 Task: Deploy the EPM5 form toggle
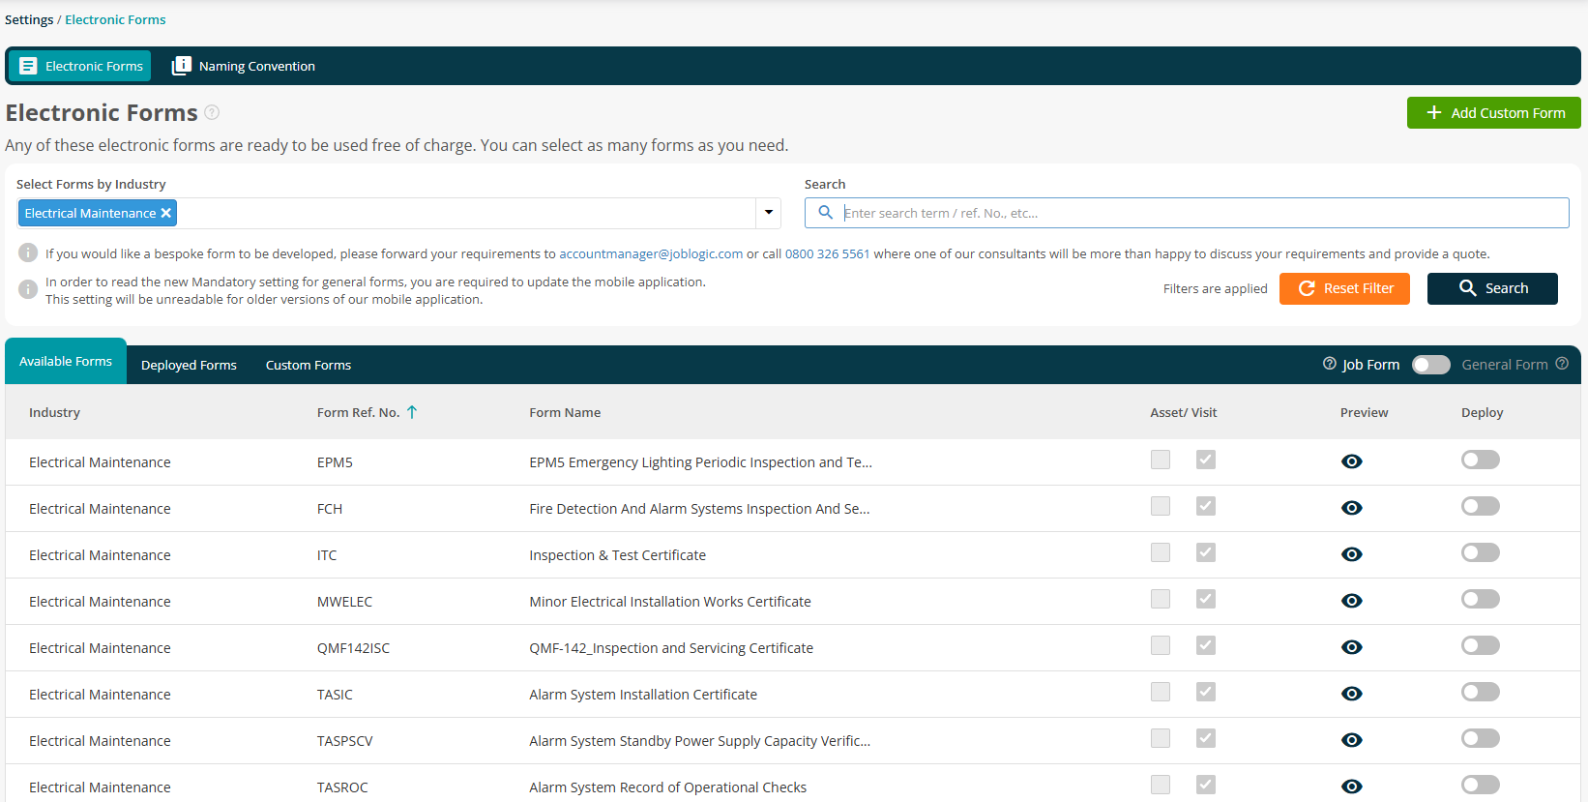pyautogui.click(x=1481, y=460)
